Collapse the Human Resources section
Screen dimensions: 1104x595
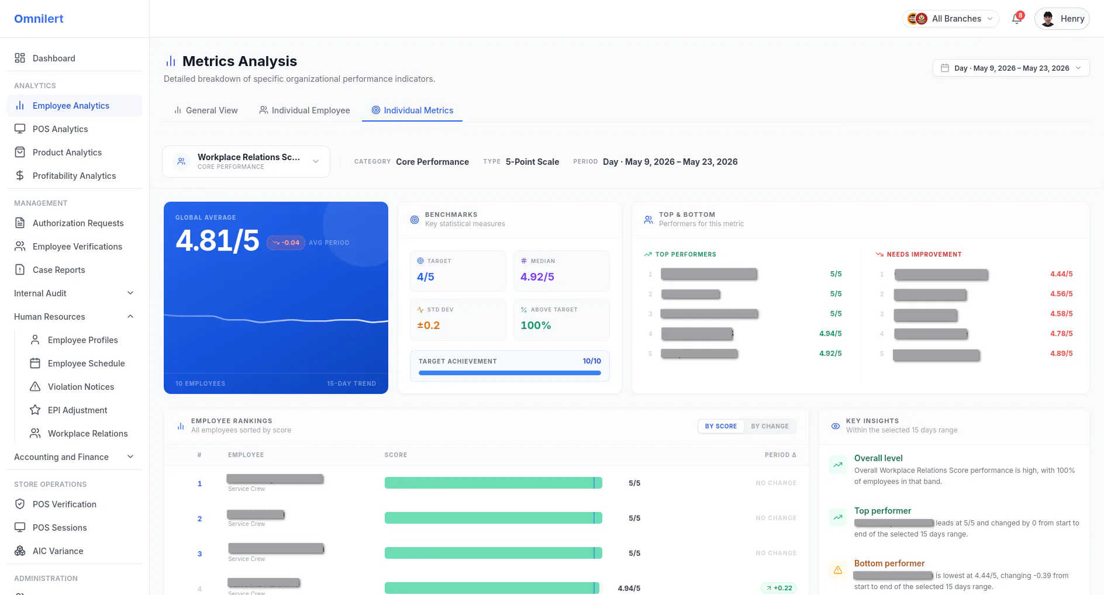click(x=74, y=316)
